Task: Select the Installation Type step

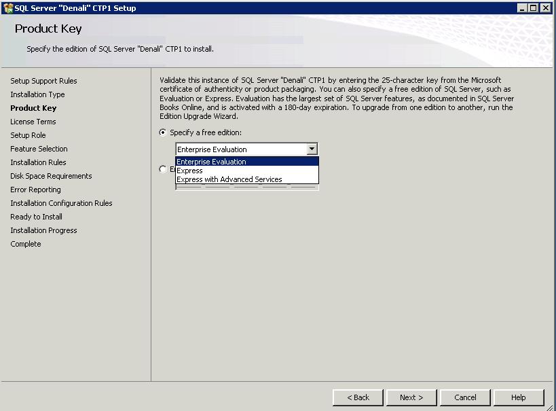Action: point(37,94)
